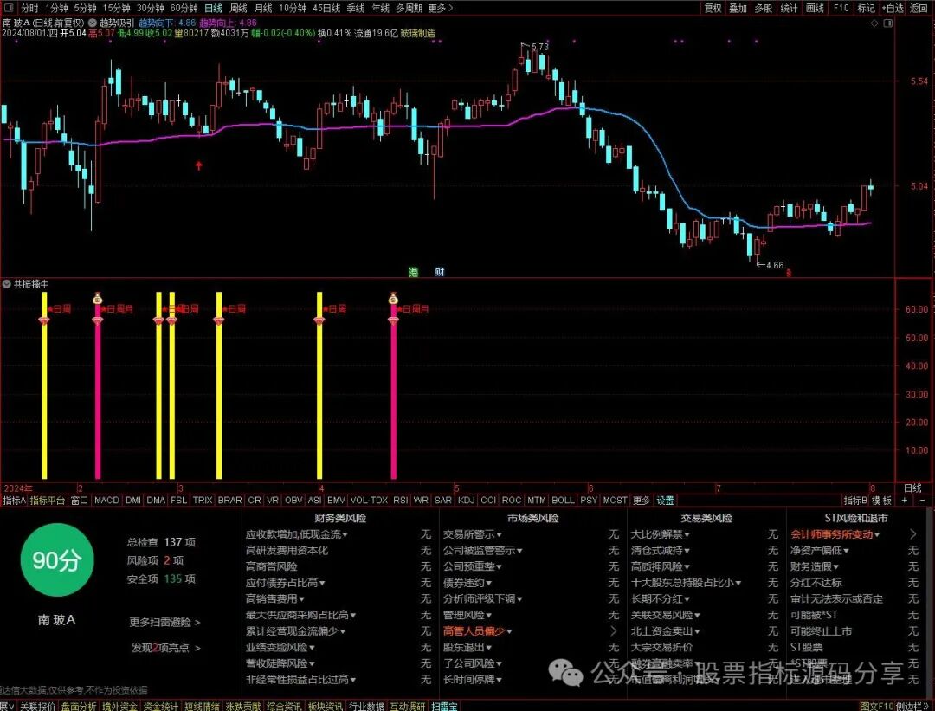The width and height of the screenshot is (935, 711).
Task: Click the window icon beside the diamond icon
Action: (x=888, y=23)
